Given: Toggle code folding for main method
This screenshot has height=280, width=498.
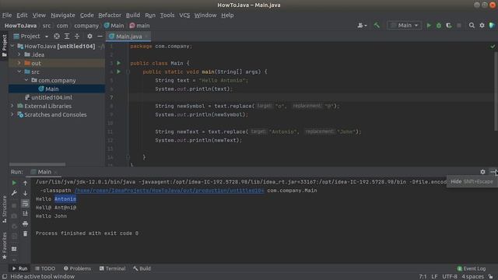Looking at the screenshot, I should (128, 72).
